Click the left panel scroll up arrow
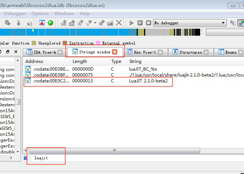 click(18, 60)
